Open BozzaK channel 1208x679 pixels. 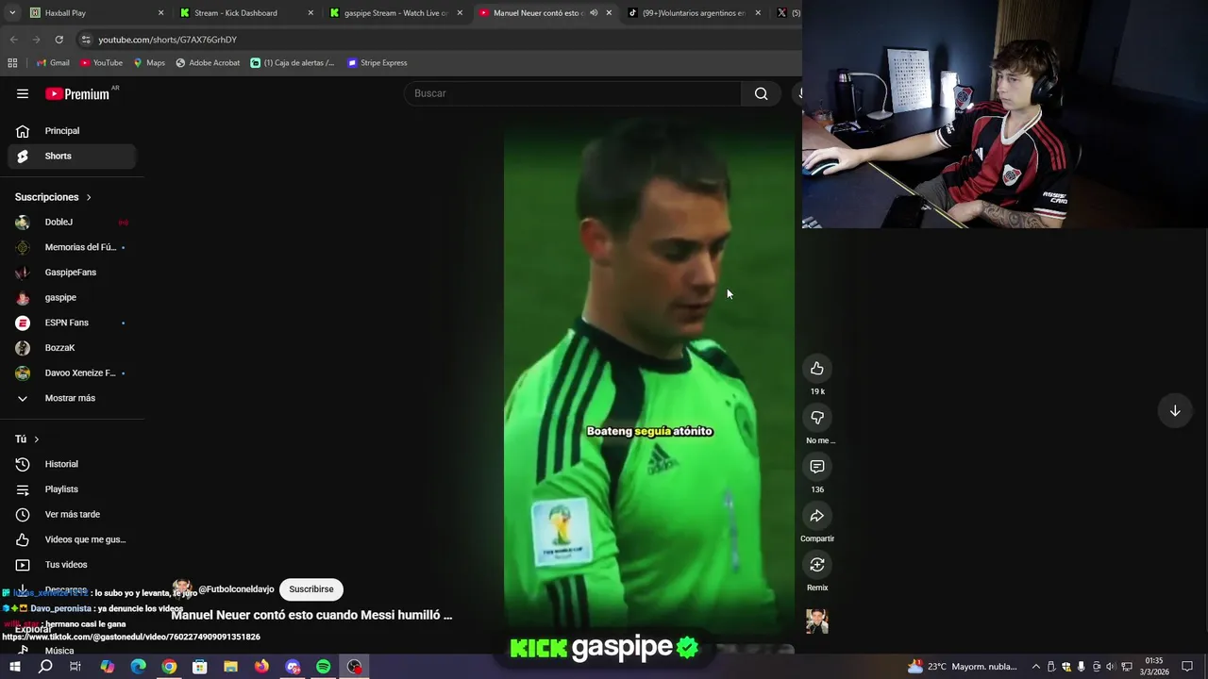coord(71,348)
